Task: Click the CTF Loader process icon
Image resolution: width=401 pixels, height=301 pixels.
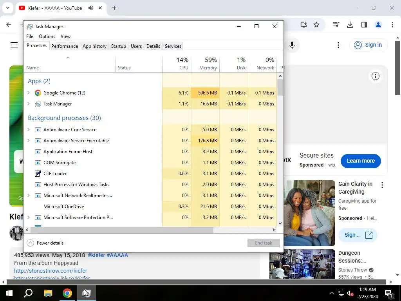Action: 38,174
